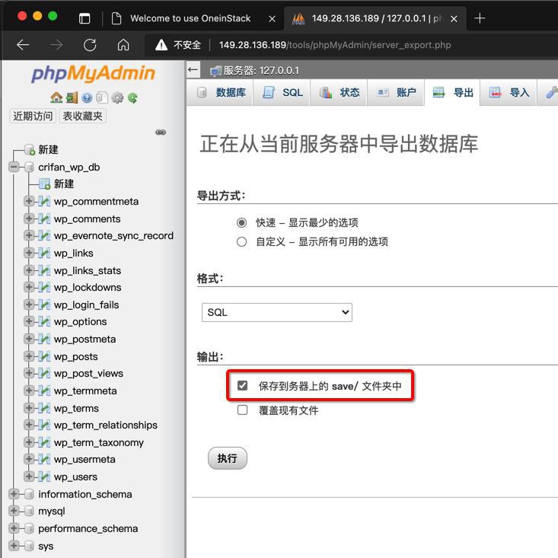
Task: Open navigation panel settings gear icon
Action: pos(117,97)
